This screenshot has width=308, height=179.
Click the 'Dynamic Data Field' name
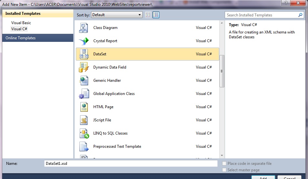[x=109, y=67]
